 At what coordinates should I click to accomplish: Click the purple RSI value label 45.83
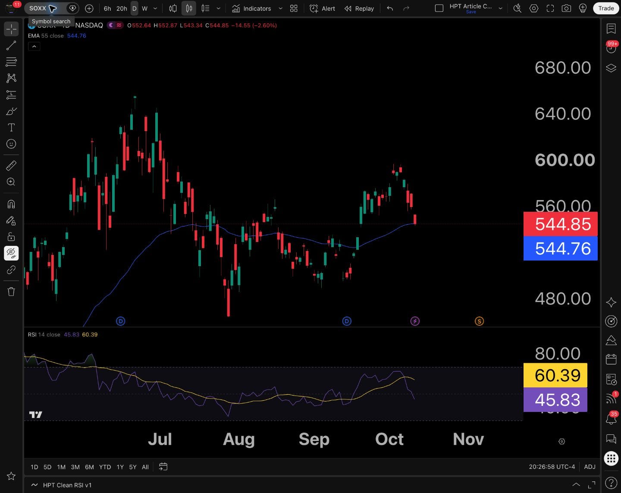(x=555, y=400)
